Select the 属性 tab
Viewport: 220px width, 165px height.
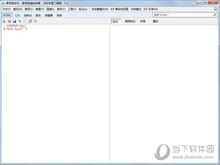tap(155, 21)
